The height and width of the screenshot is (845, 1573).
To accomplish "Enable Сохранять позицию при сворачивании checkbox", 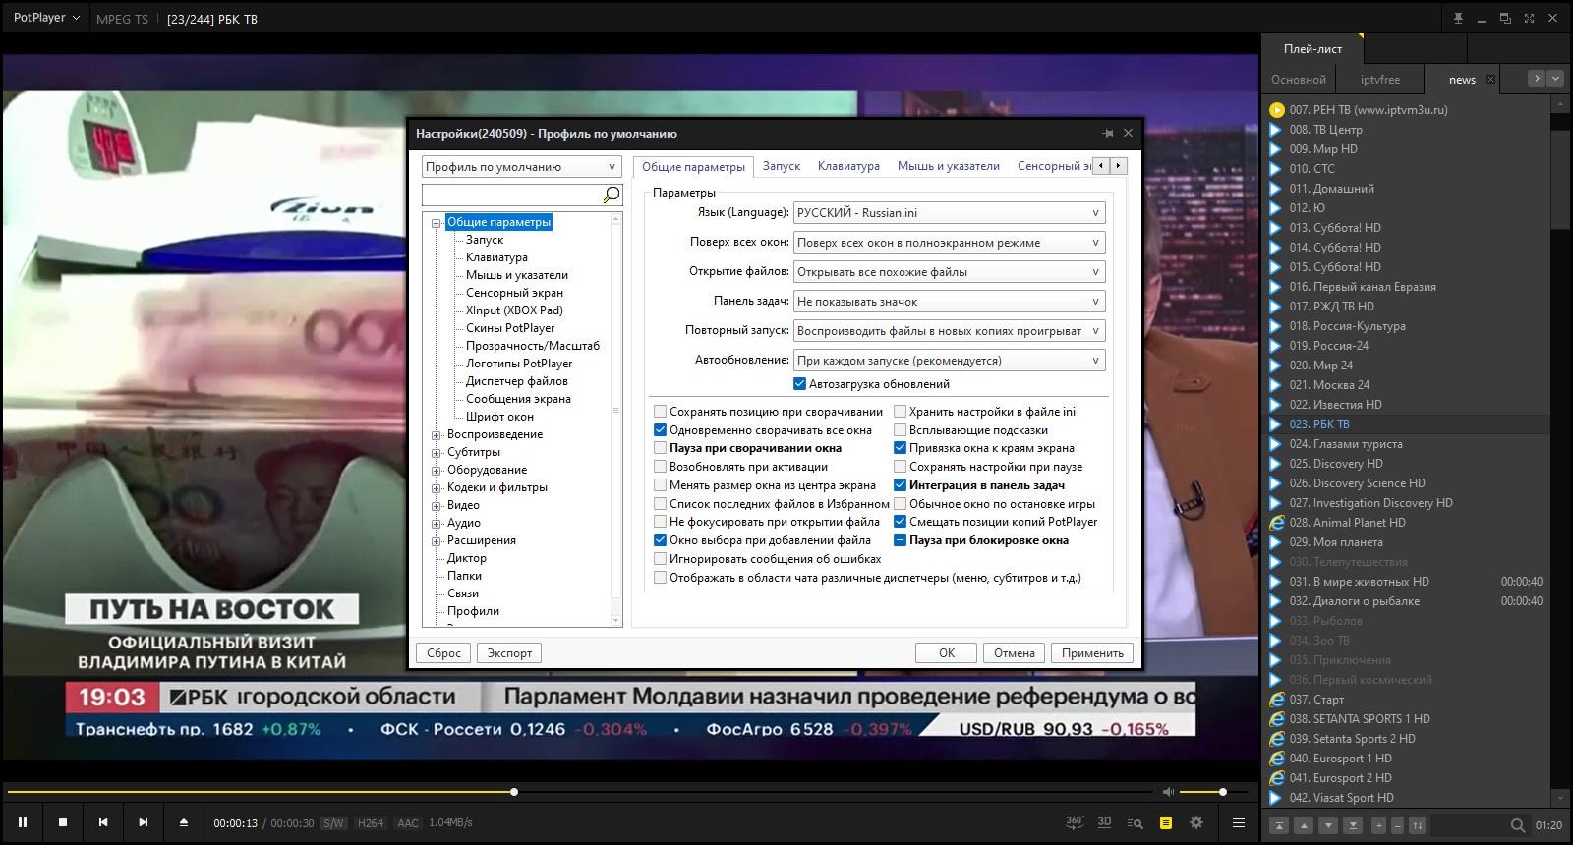I will point(661,412).
